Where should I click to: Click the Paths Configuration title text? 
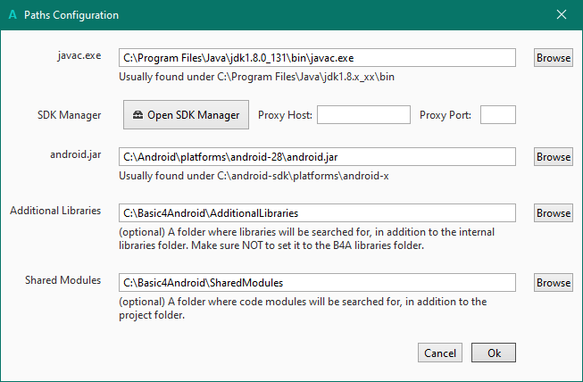click(x=71, y=15)
